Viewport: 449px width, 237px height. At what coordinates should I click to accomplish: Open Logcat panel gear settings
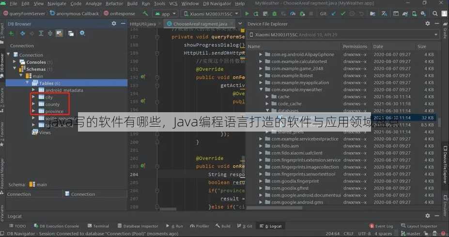pyautogui.click(x=428, y=216)
